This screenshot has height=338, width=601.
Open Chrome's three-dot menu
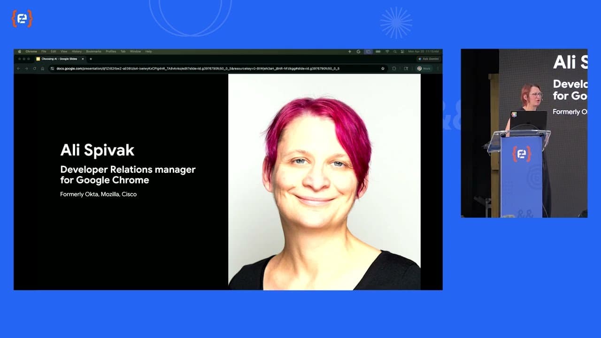pos(438,69)
